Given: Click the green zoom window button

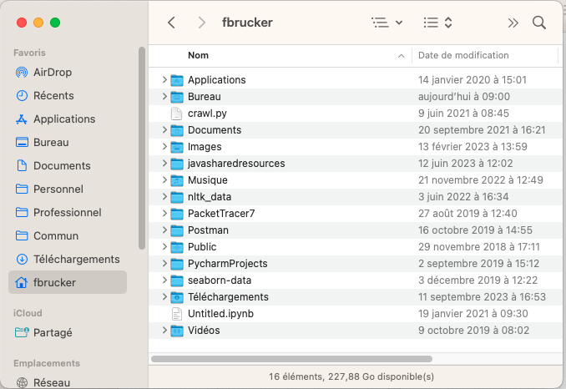Looking at the screenshot, I should point(55,23).
